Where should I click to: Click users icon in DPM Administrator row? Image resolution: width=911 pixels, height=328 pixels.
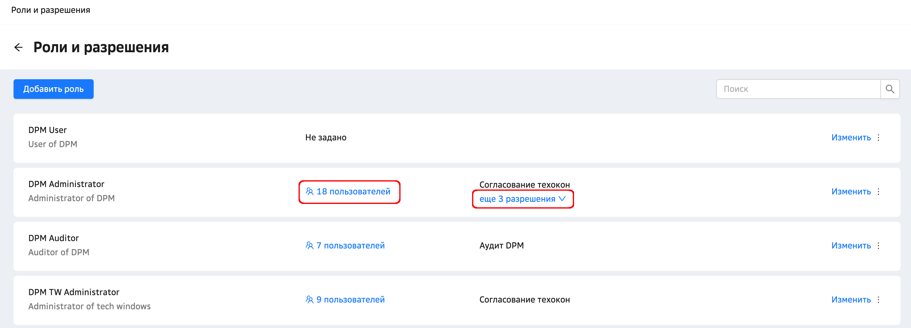(309, 192)
